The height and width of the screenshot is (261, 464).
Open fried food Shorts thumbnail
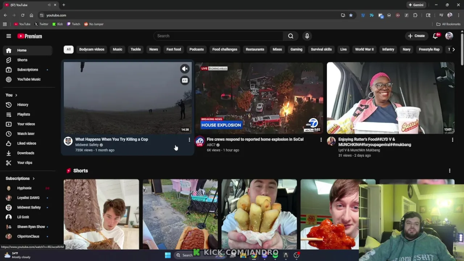click(x=259, y=214)
